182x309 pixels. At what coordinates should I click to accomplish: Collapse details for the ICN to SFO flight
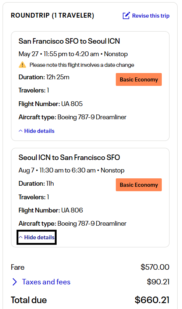coord(36,237)
